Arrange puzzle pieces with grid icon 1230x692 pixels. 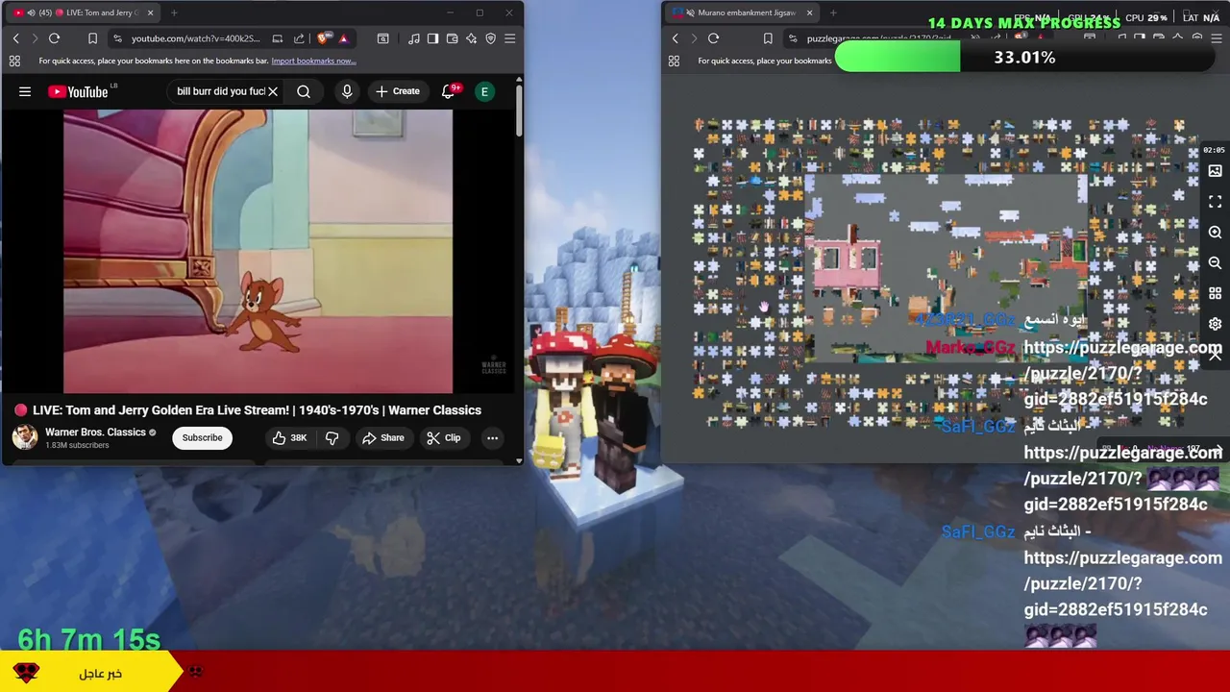click(1215, 294)
